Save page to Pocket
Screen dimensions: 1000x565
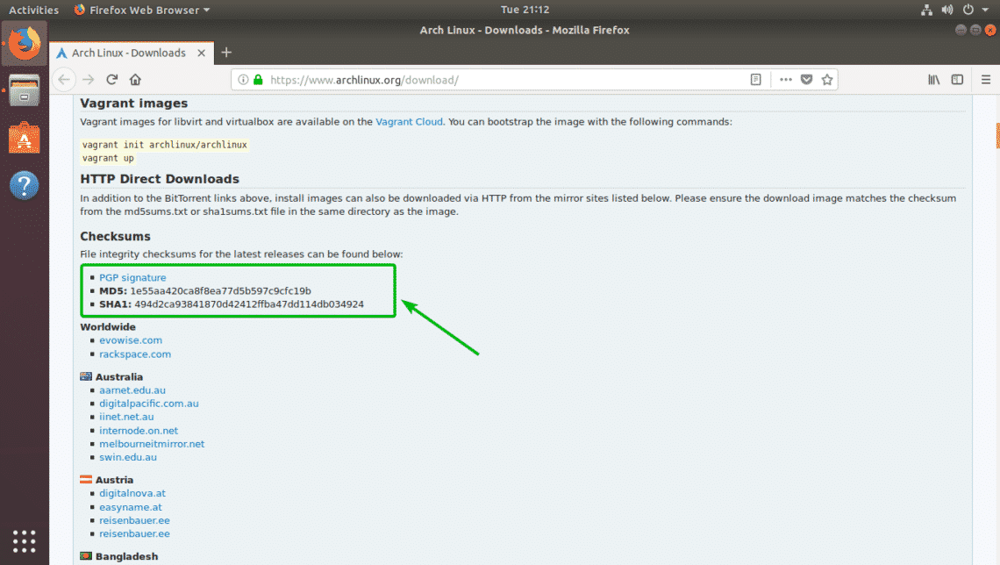point(807,80)
